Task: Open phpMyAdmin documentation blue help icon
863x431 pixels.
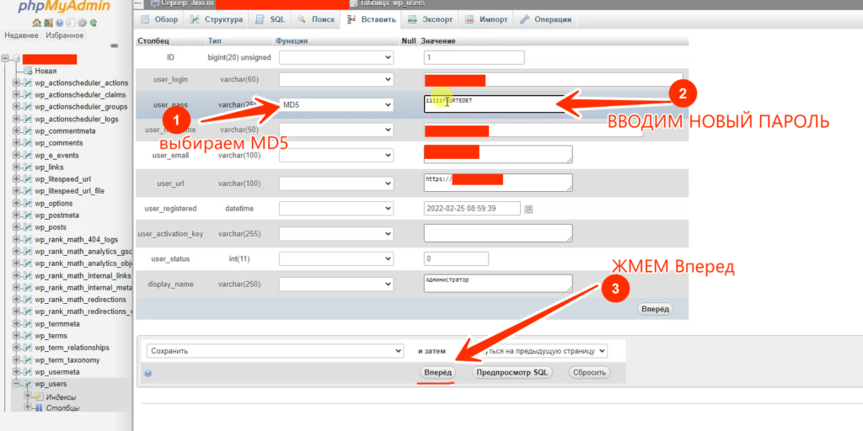Action: pos(59,22)
